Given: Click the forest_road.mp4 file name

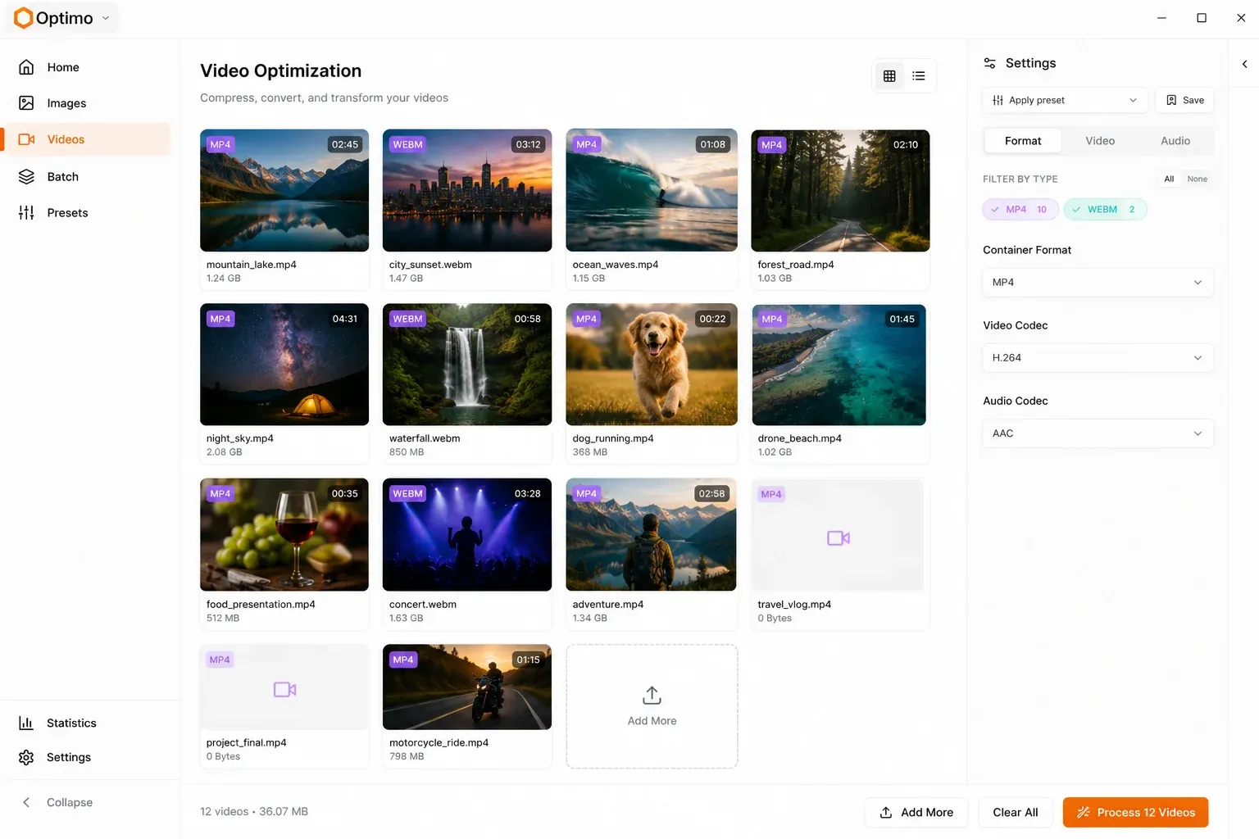Looking at the screenshot, I should click(x=796, y=265).
